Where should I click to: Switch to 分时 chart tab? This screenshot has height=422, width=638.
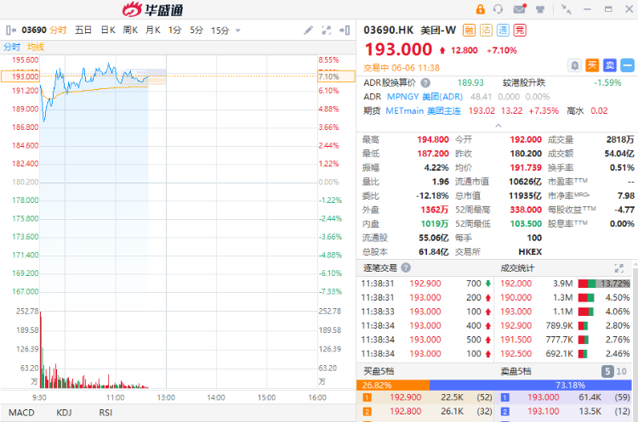click(x=58, y=30)
